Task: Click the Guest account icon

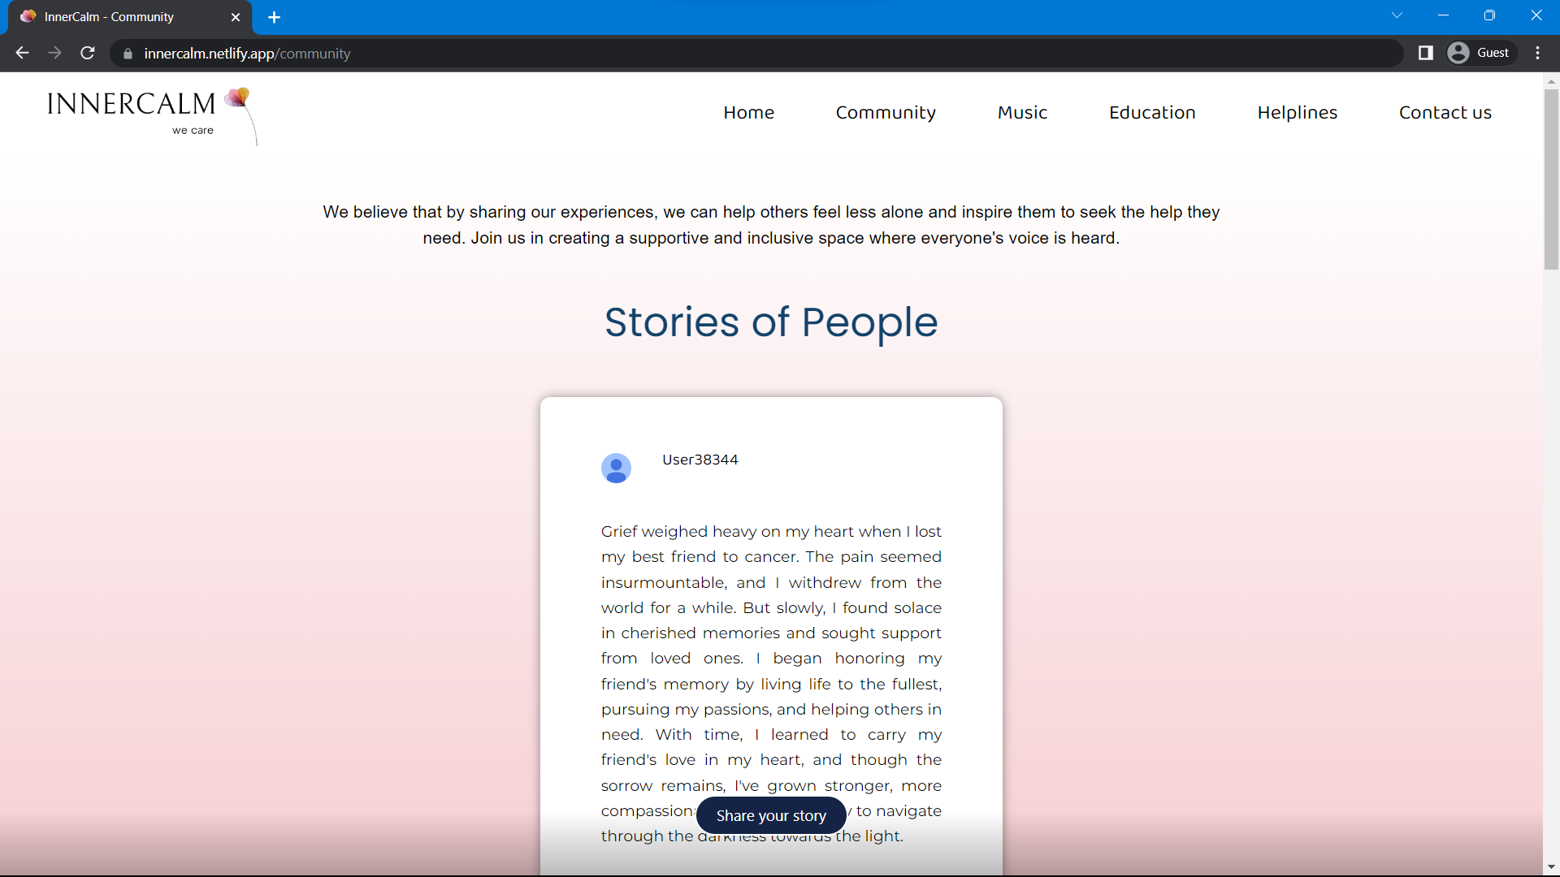Action: (1459, 53)
